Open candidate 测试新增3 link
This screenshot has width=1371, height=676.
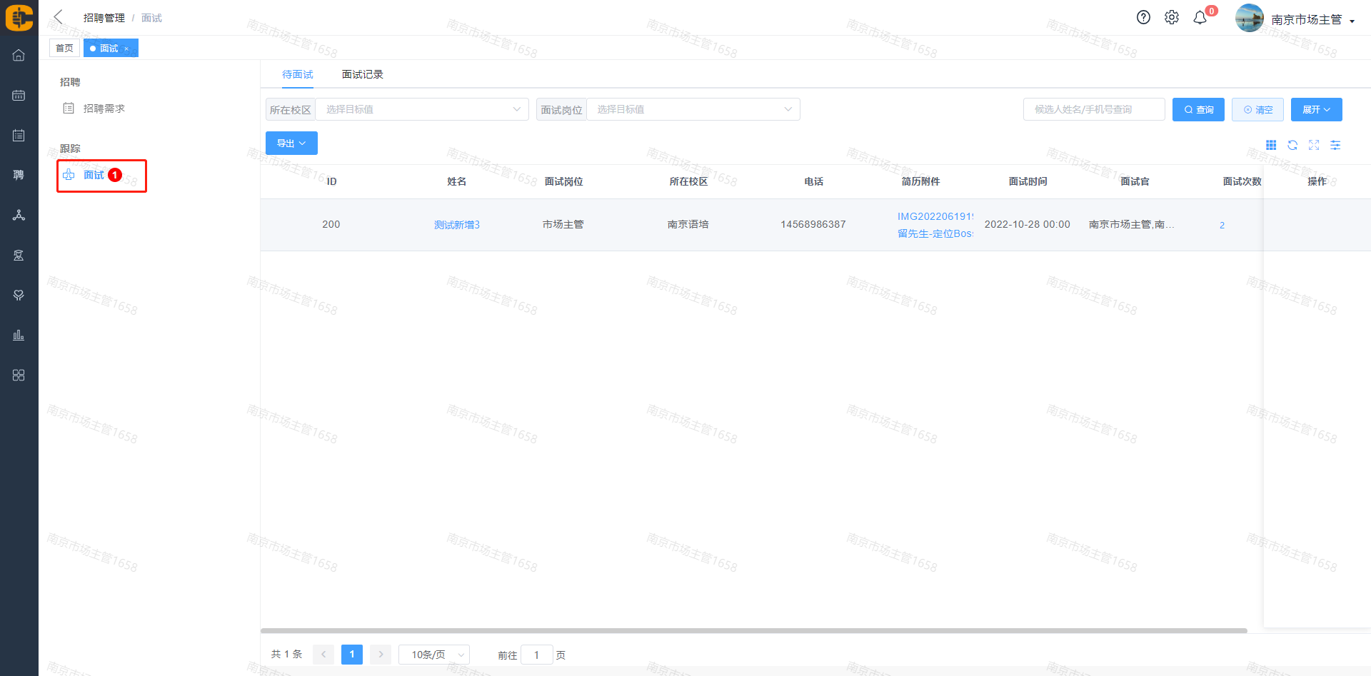coord(457,225)
